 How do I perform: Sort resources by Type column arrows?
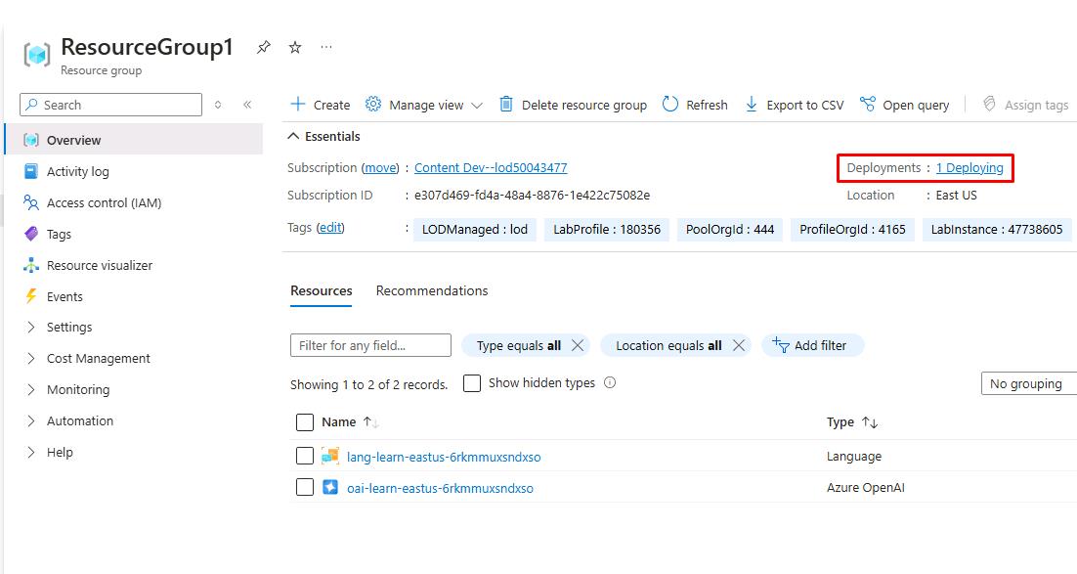(870, 422)
